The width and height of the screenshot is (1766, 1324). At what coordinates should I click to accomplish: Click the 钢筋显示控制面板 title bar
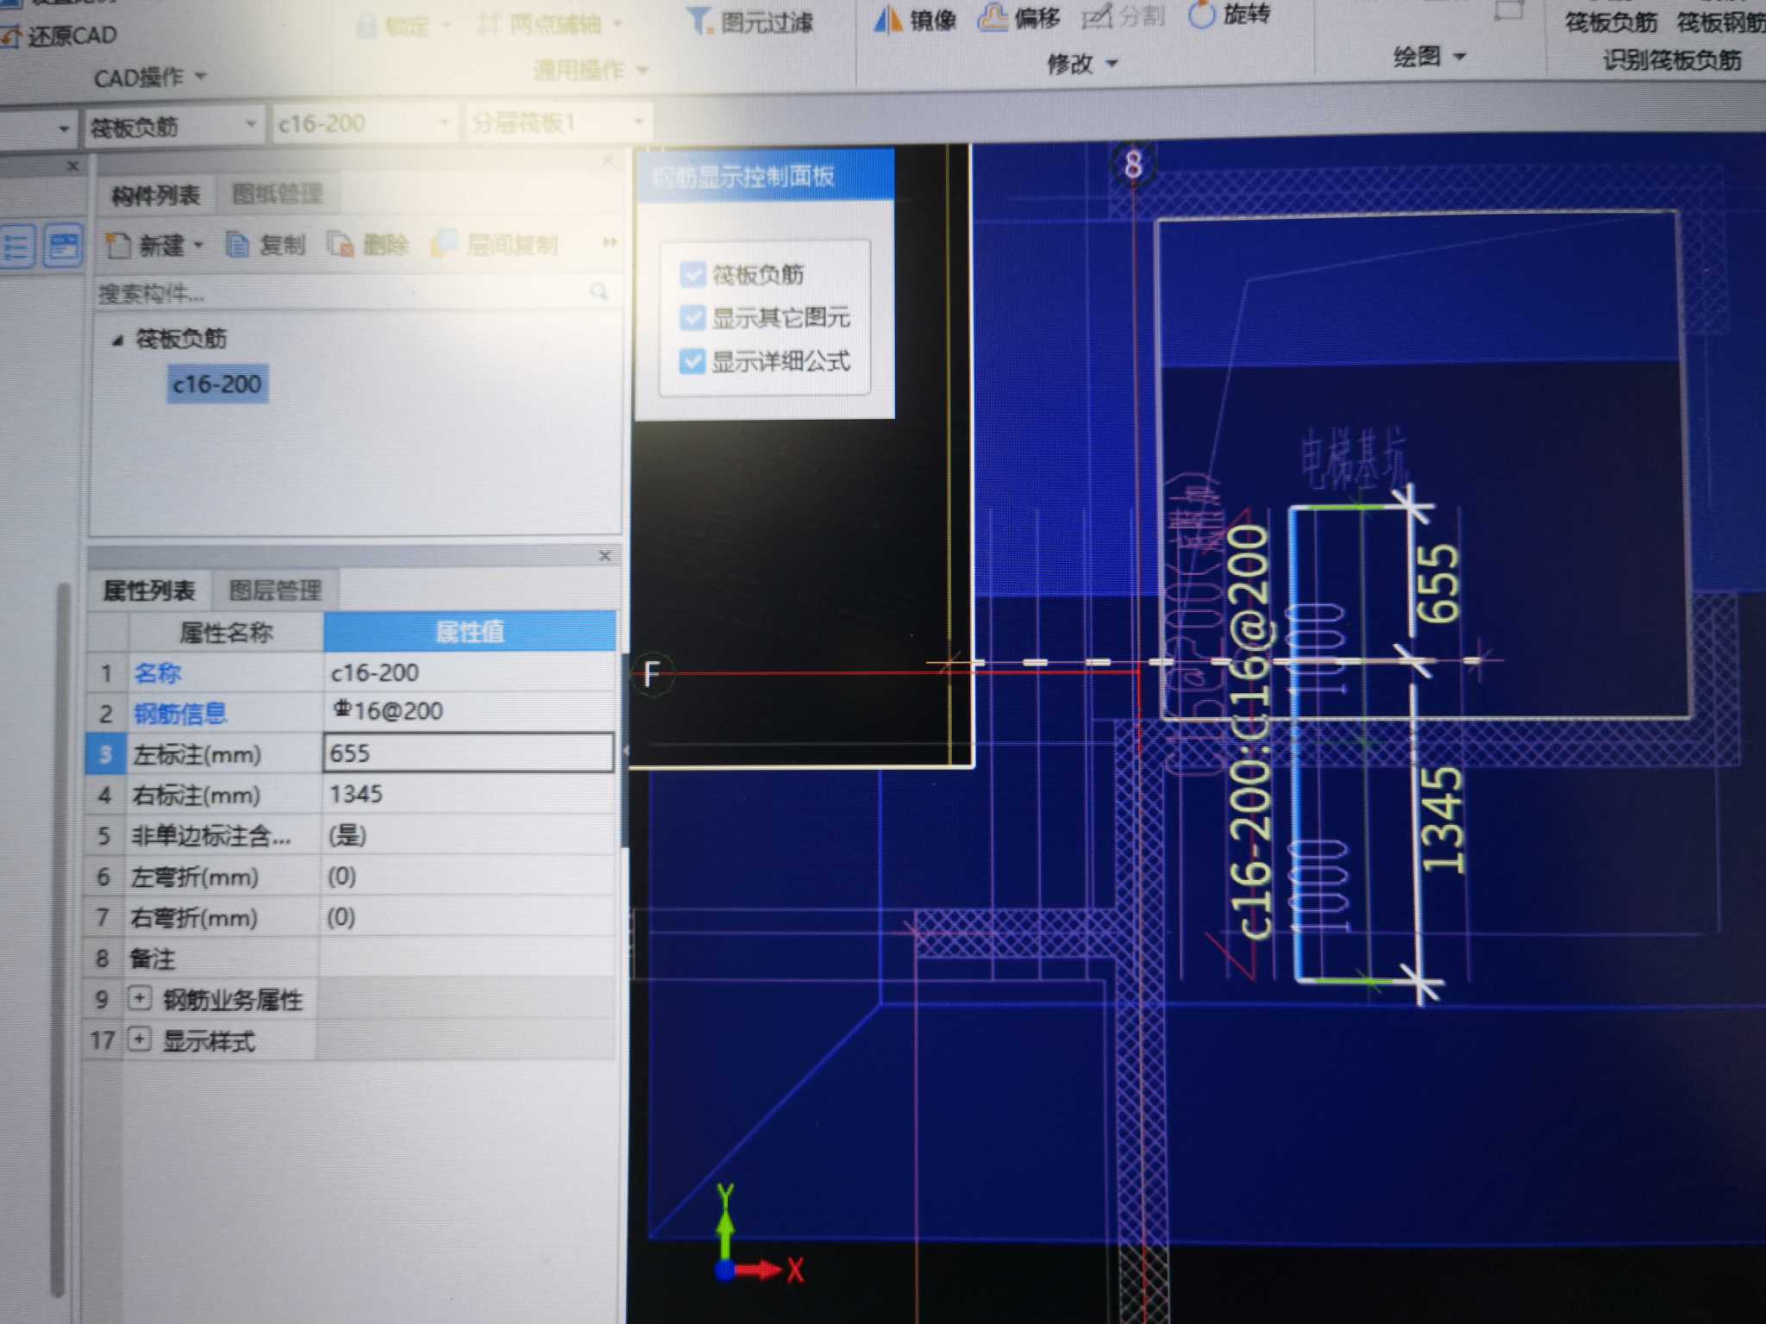coord(765,177)
